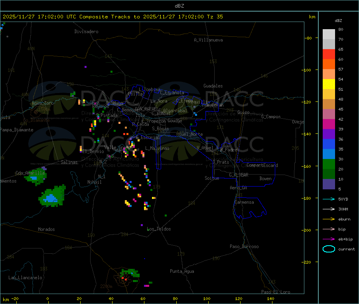
Task: Click the 'A_Villanueva' map label
Action: 208,40
